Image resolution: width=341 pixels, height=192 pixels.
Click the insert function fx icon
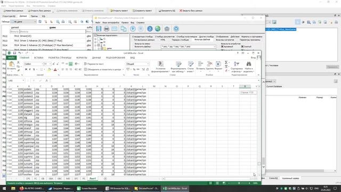click(x=46, y=81)
